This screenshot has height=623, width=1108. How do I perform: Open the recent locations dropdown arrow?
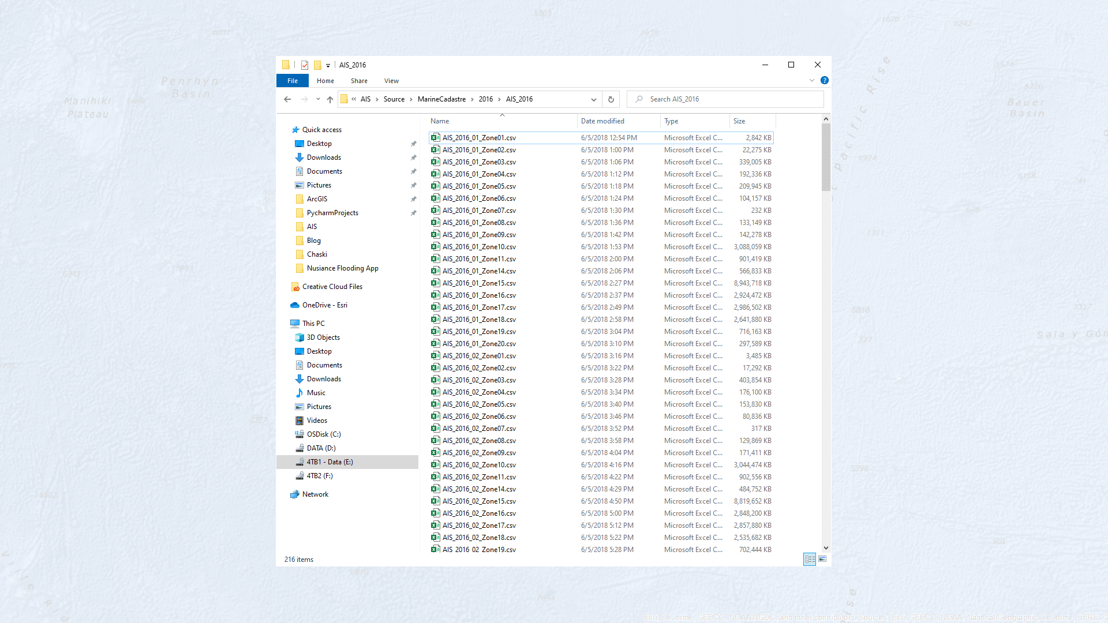(x=318, y=99)
